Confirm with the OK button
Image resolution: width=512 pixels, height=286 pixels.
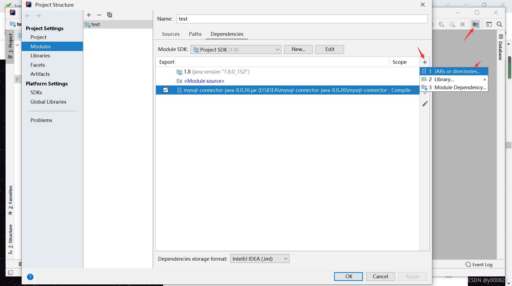(x=348, y=277)
